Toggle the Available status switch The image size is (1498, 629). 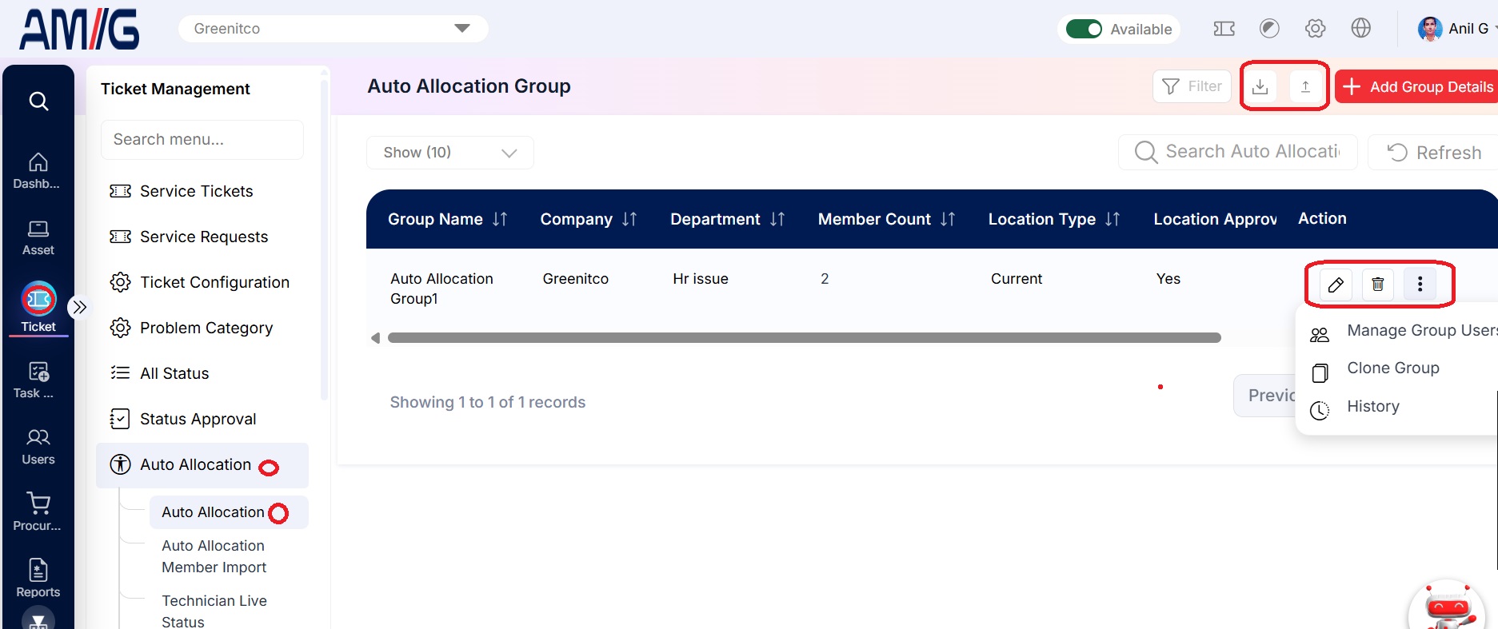(1084, 30)
